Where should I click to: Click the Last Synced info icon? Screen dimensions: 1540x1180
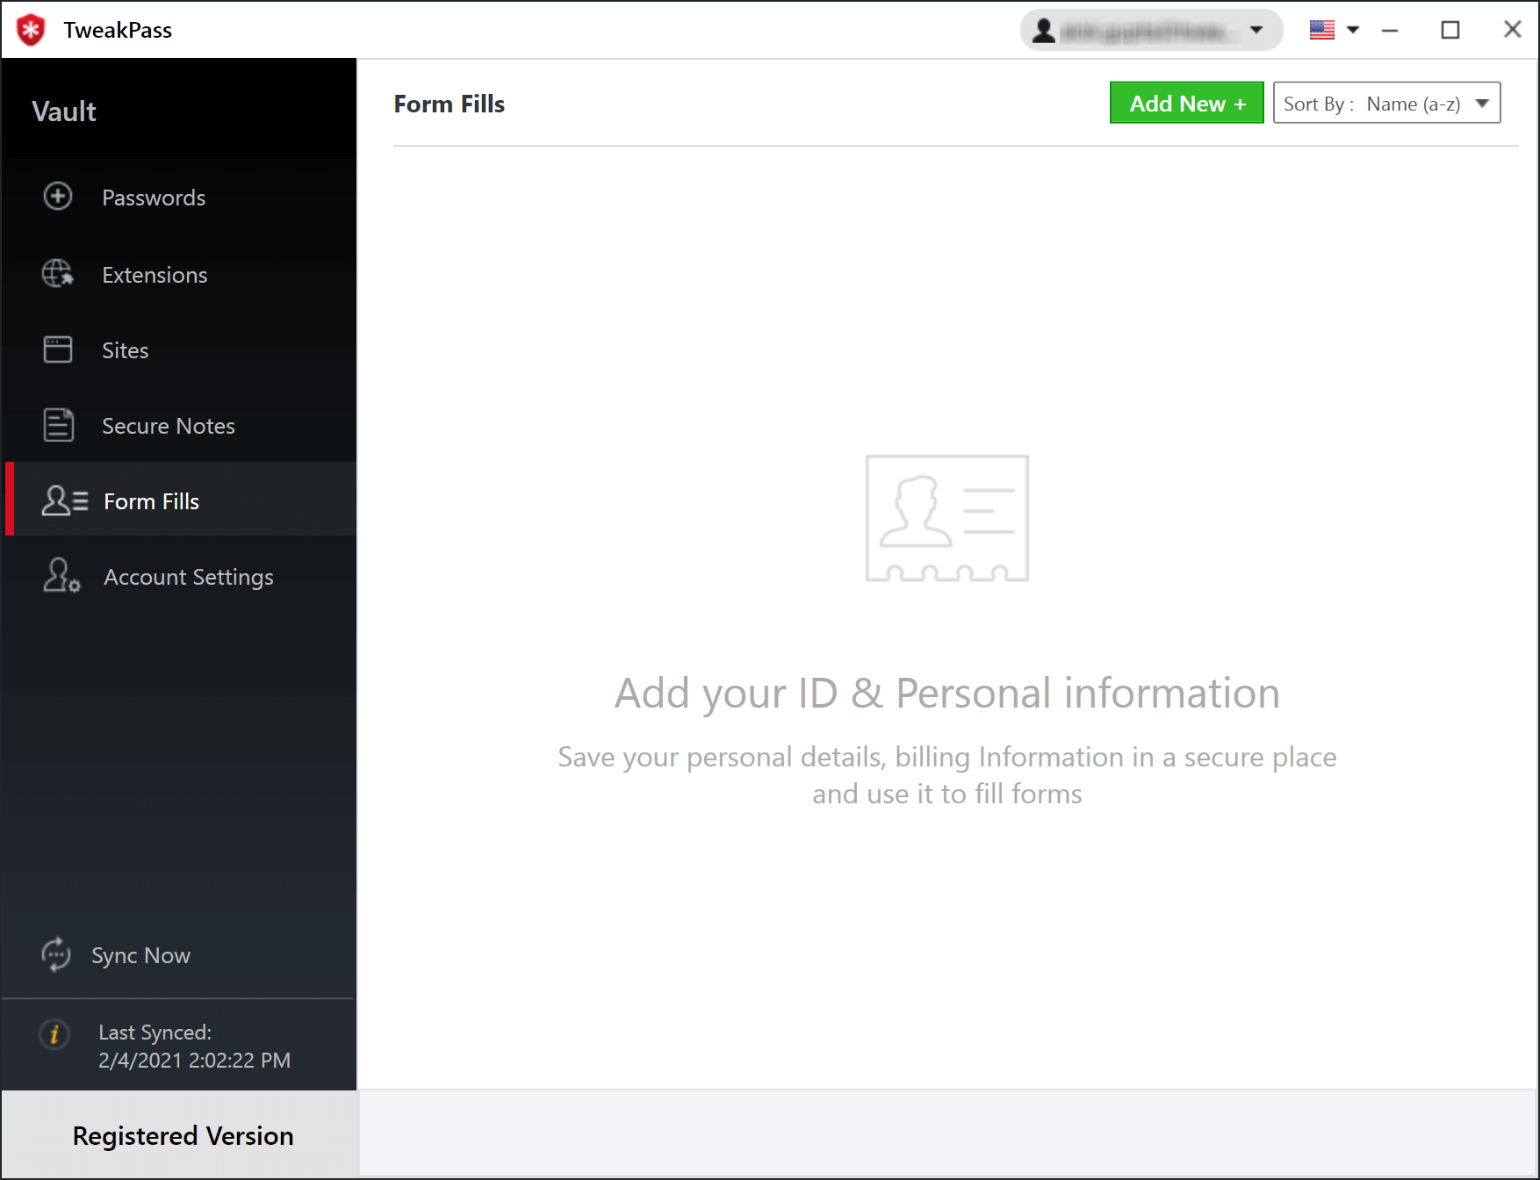point(54,1034)
